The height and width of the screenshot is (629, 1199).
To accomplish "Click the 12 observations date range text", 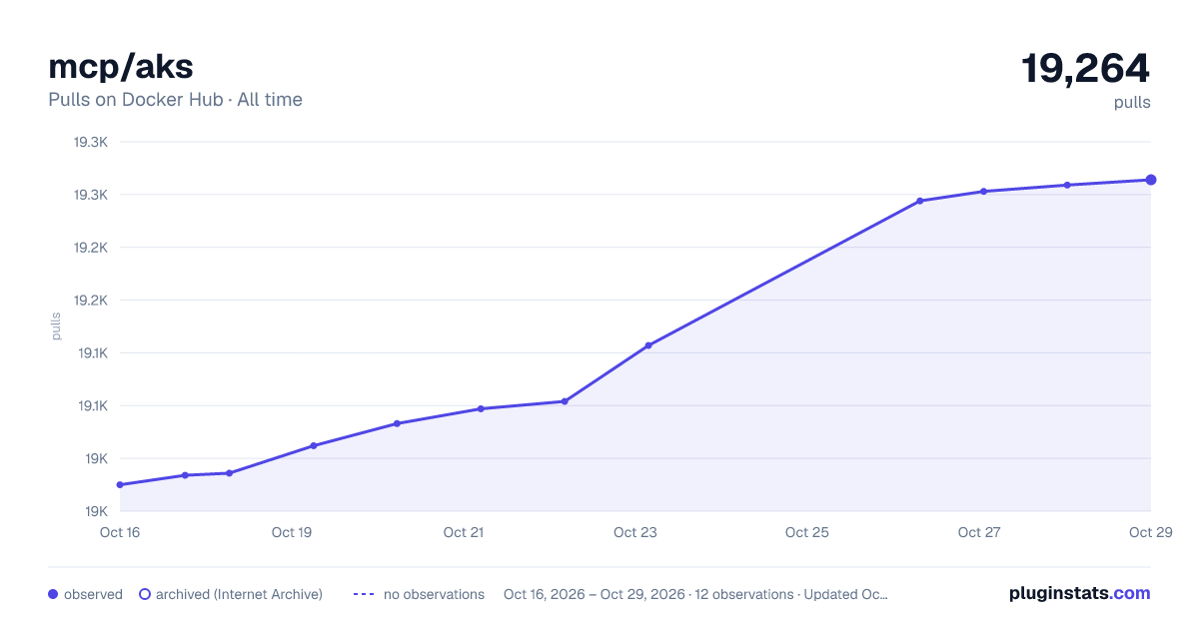I will tap(695, 594).
